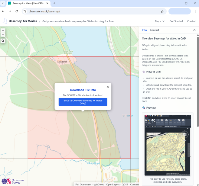The image size is (199, 186).
Task: Open the Chrome three-dot menu
Action: 195,11
